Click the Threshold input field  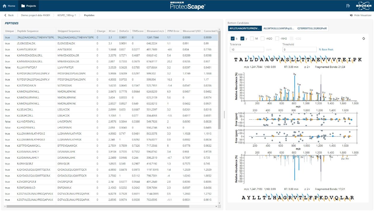[299, 49]
